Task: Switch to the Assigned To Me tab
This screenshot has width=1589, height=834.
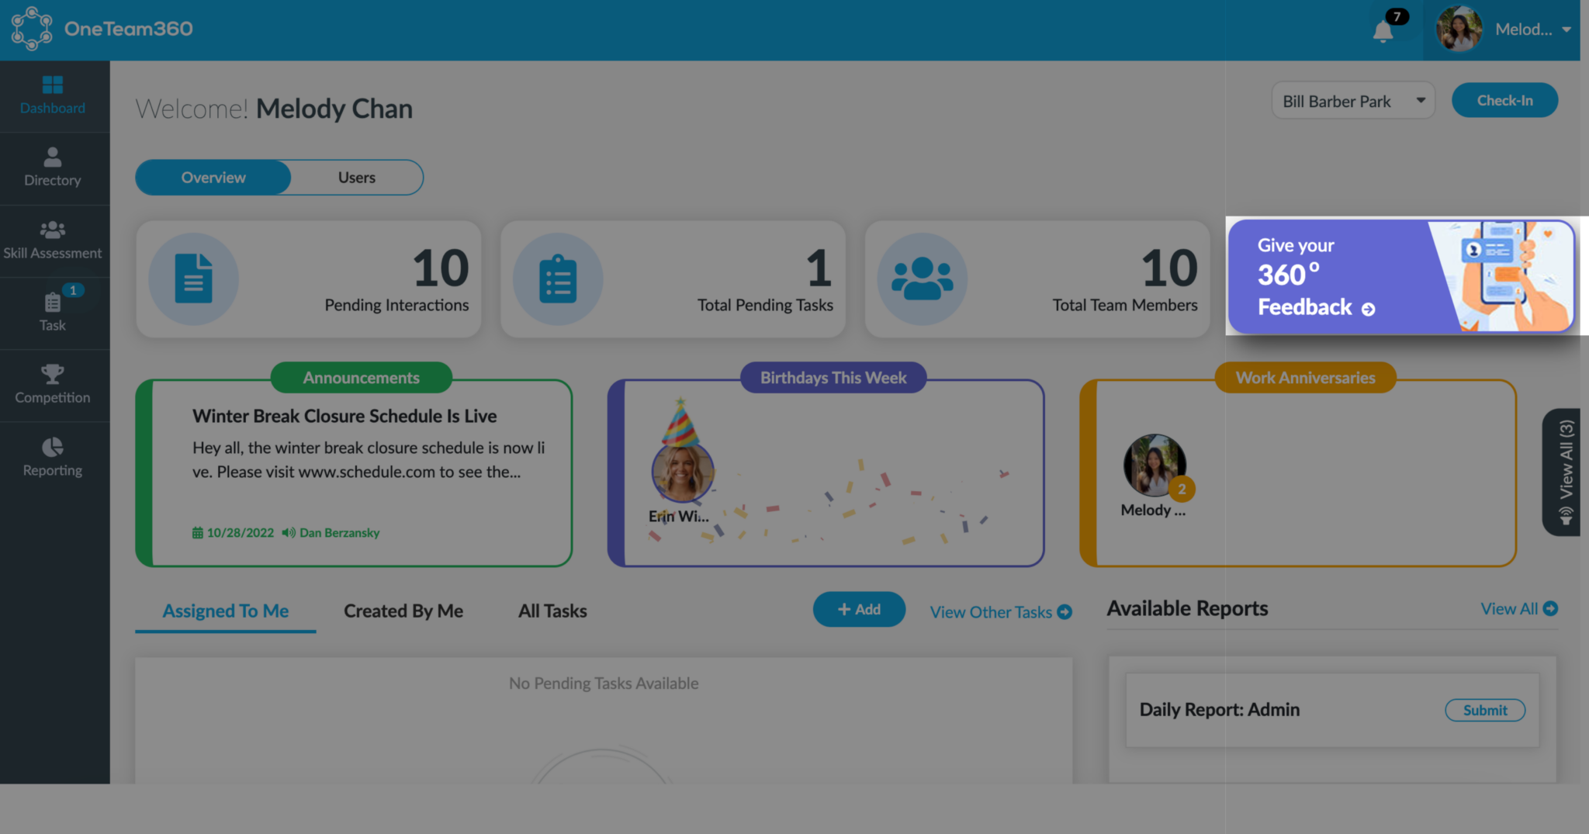Action: coord(226,611)
